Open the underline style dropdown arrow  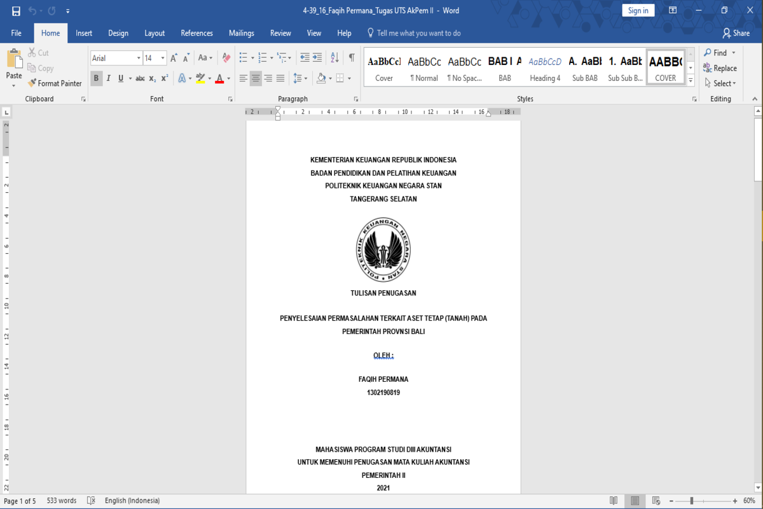[x=130, y=78]
